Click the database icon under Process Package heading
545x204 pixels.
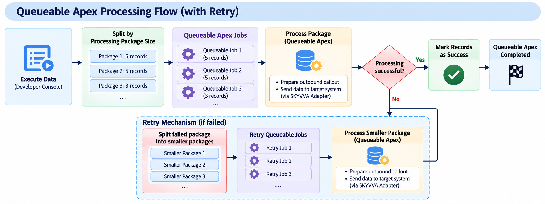[x=309, y=61]
